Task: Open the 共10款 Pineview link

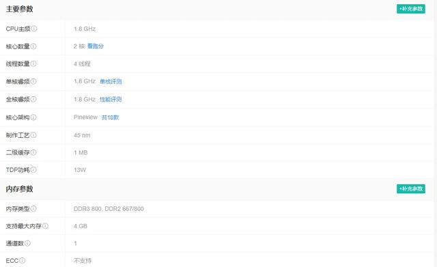Action: [x=110, y=117]
